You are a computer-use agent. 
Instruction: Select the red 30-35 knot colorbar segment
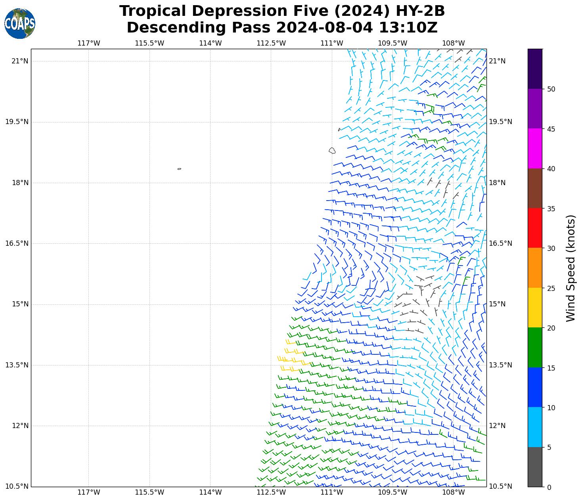pos(535,228)
